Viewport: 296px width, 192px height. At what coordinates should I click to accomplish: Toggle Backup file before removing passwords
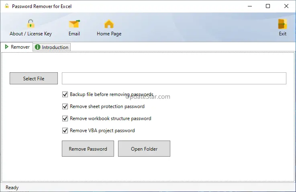(x=65, y=94)
